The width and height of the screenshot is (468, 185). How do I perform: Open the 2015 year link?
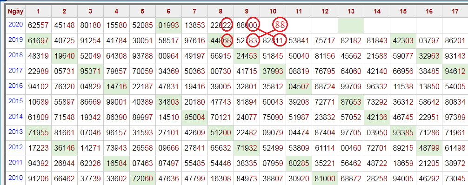pyautogui.click(x=16, y=101)
